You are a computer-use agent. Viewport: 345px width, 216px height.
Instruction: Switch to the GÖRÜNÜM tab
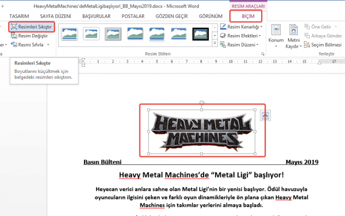coord(210,16)
